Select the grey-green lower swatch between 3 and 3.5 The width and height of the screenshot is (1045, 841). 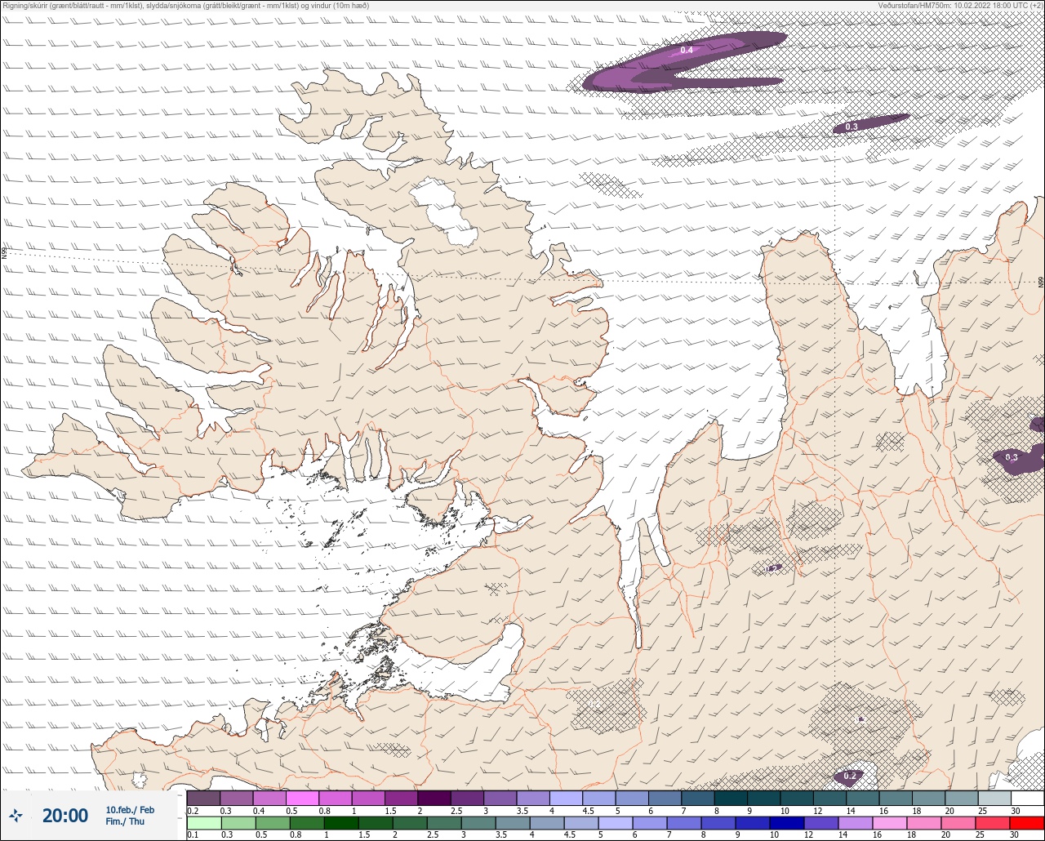(x=478, y=823)
